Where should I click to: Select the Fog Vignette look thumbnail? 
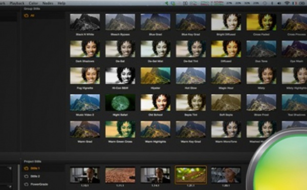[85, 76]
